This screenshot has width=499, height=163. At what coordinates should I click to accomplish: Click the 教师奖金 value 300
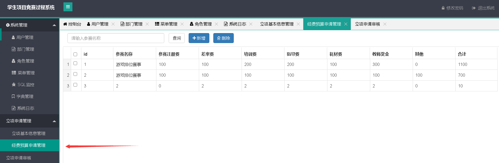(376, 64)
